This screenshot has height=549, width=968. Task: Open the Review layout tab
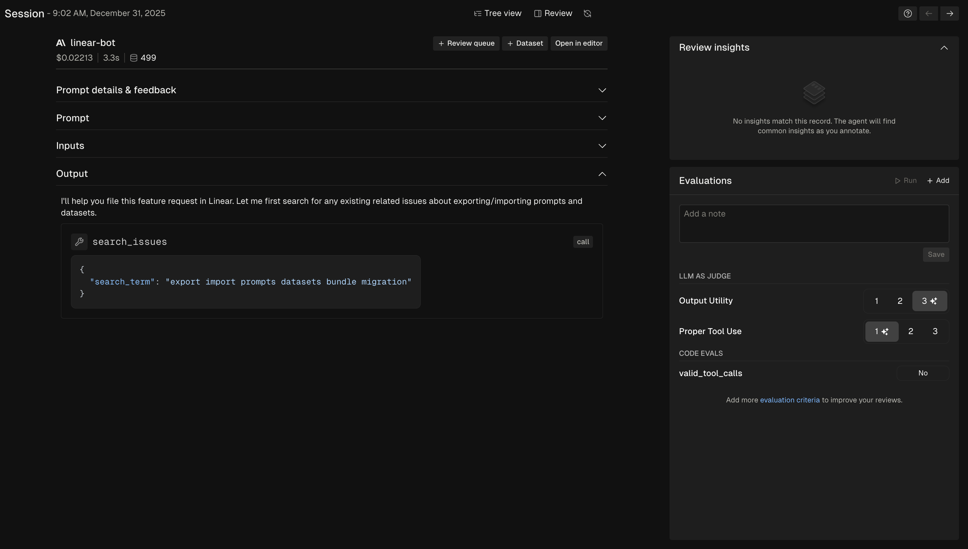click(x=553, y=14)
